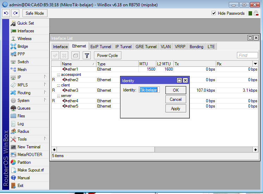Switch to the VRRP tab
263x194 pixels.
click(x=180, y=47)
